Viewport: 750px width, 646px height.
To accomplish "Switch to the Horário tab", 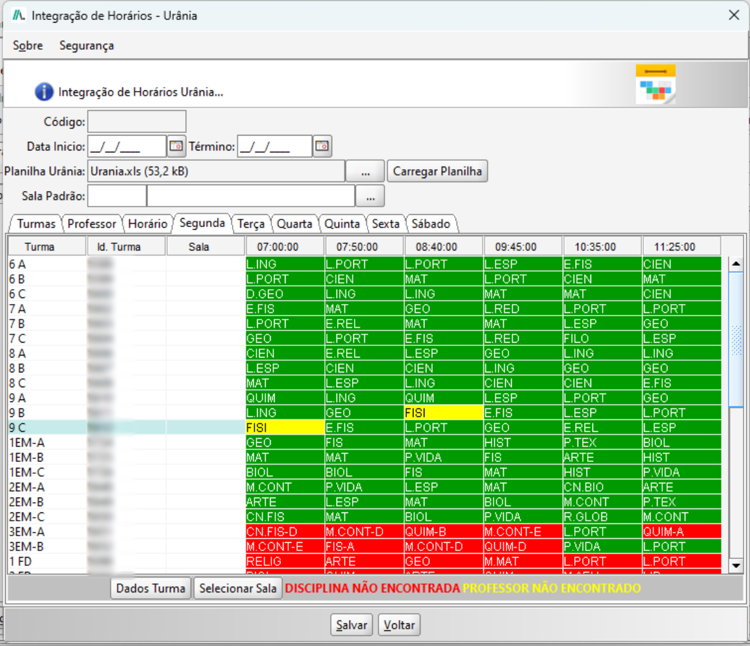I will tap(148, 223).
